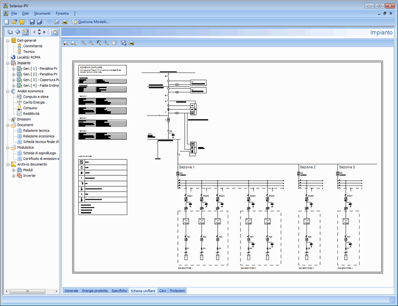
Task: Open the Protezioni tab
Action: [x=177, y=291]
